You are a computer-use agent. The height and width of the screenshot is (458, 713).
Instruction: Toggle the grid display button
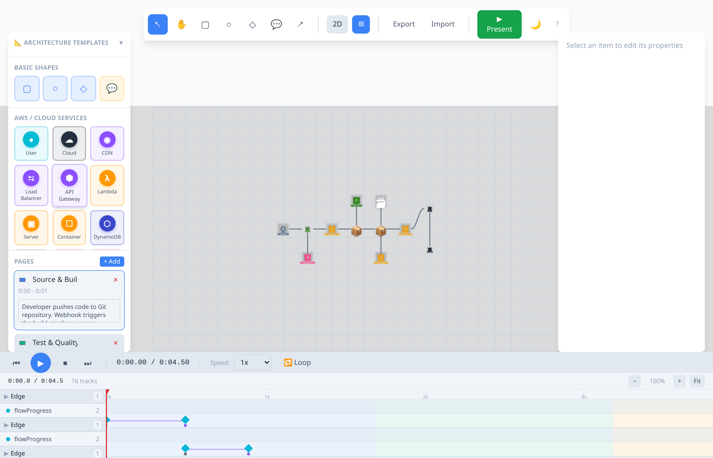pos(361,24)
